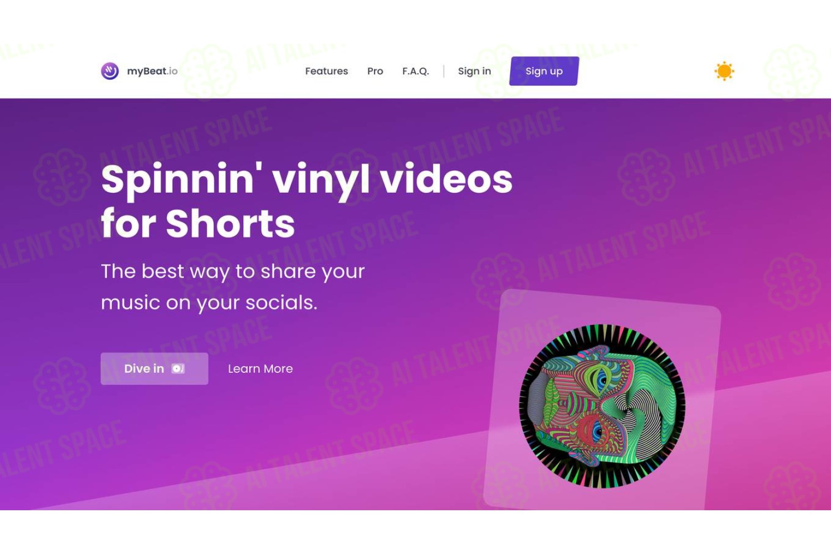Open the F.A.Q. section
Image resolution: width=831 pixels, height=554 pixels.
(x=416, y=71)
